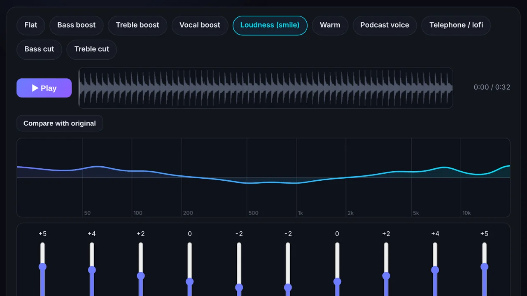The height and width of the screenshot is (296, 527).
Task: Apply the Bass boost preset
Action: tap(76, 25)
